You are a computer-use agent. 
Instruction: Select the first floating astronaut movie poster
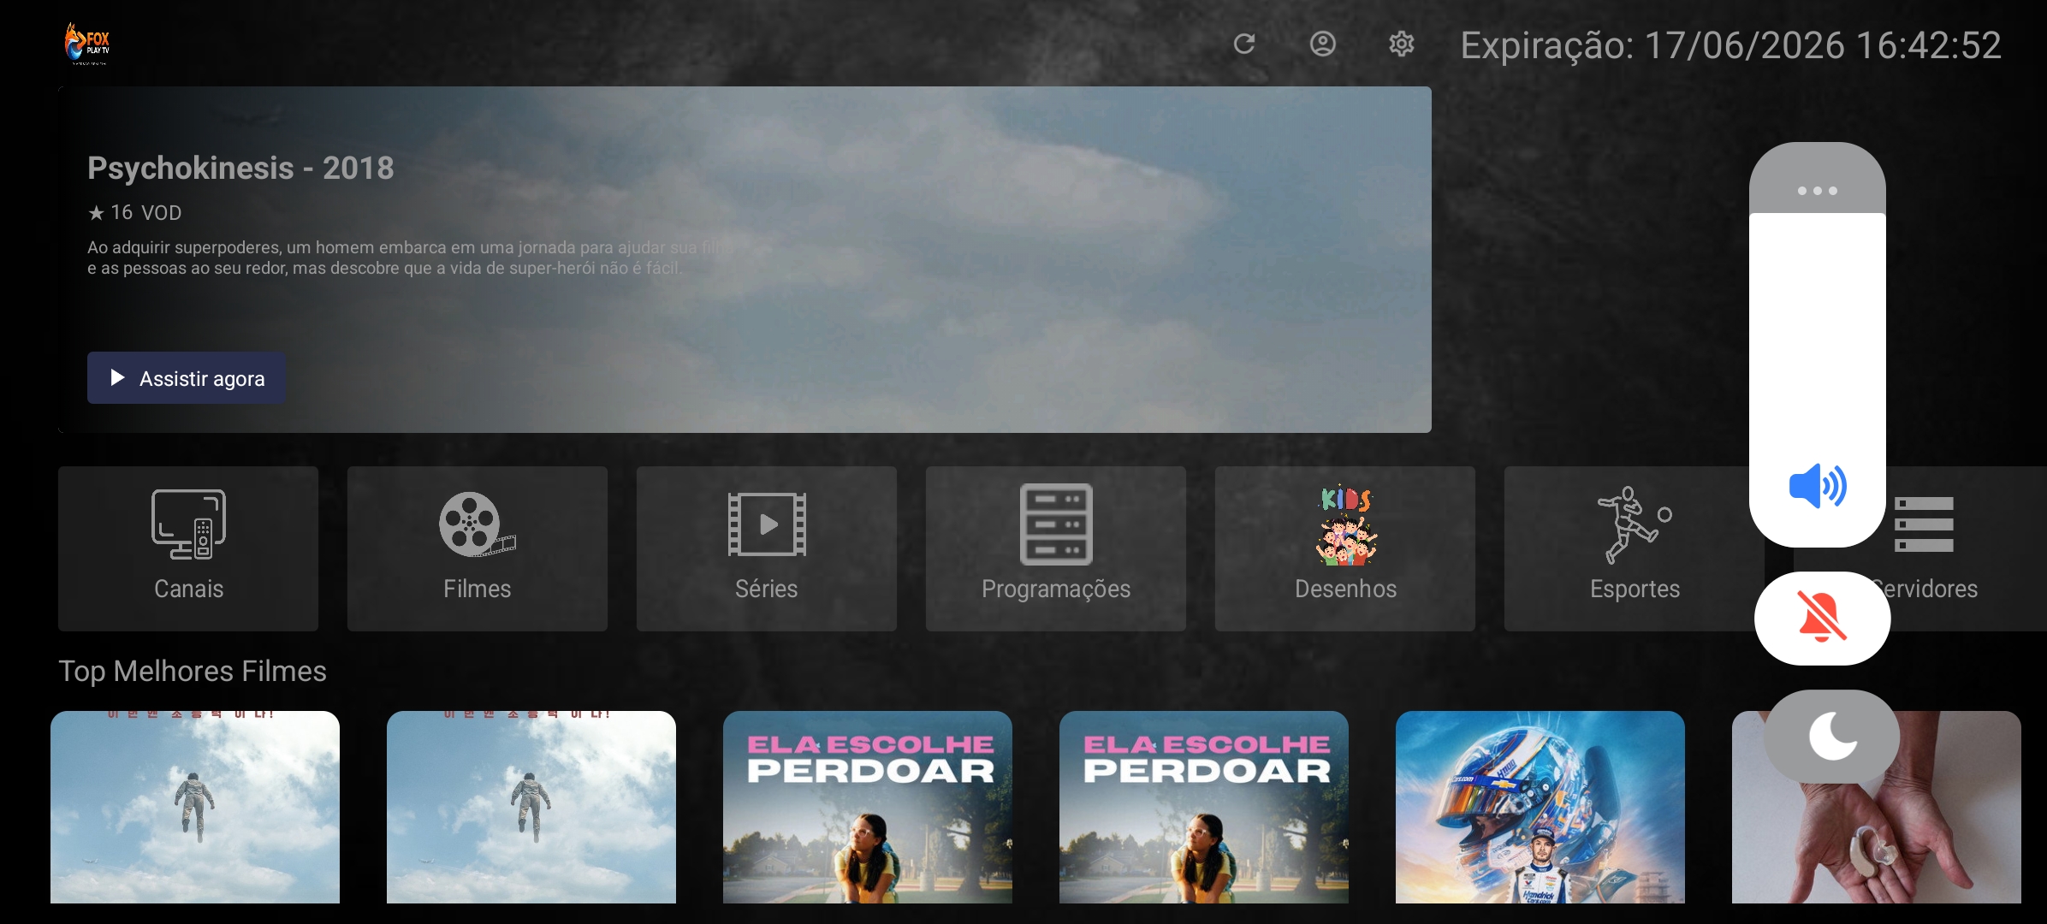pyautogui.click(x=195, y=807)
